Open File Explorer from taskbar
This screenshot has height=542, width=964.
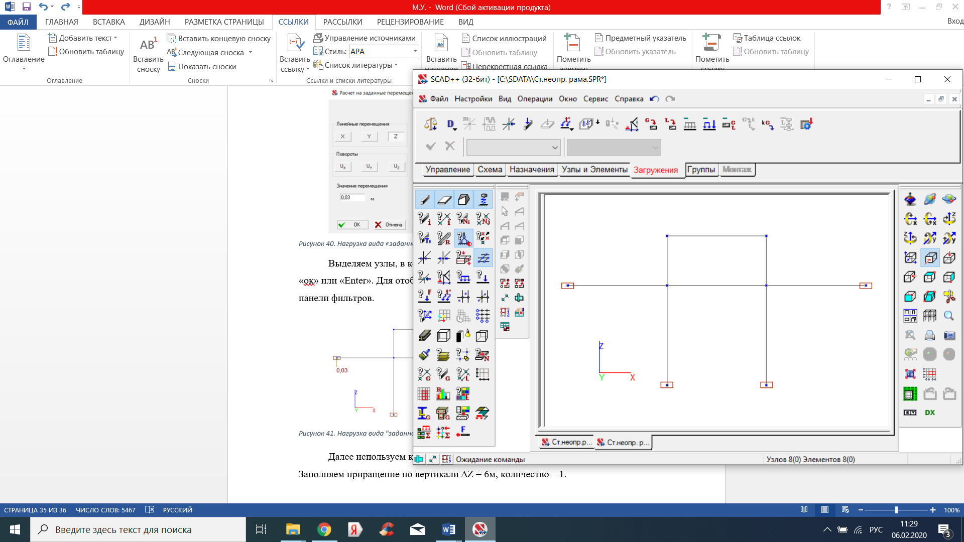click(x=293, y=529)
